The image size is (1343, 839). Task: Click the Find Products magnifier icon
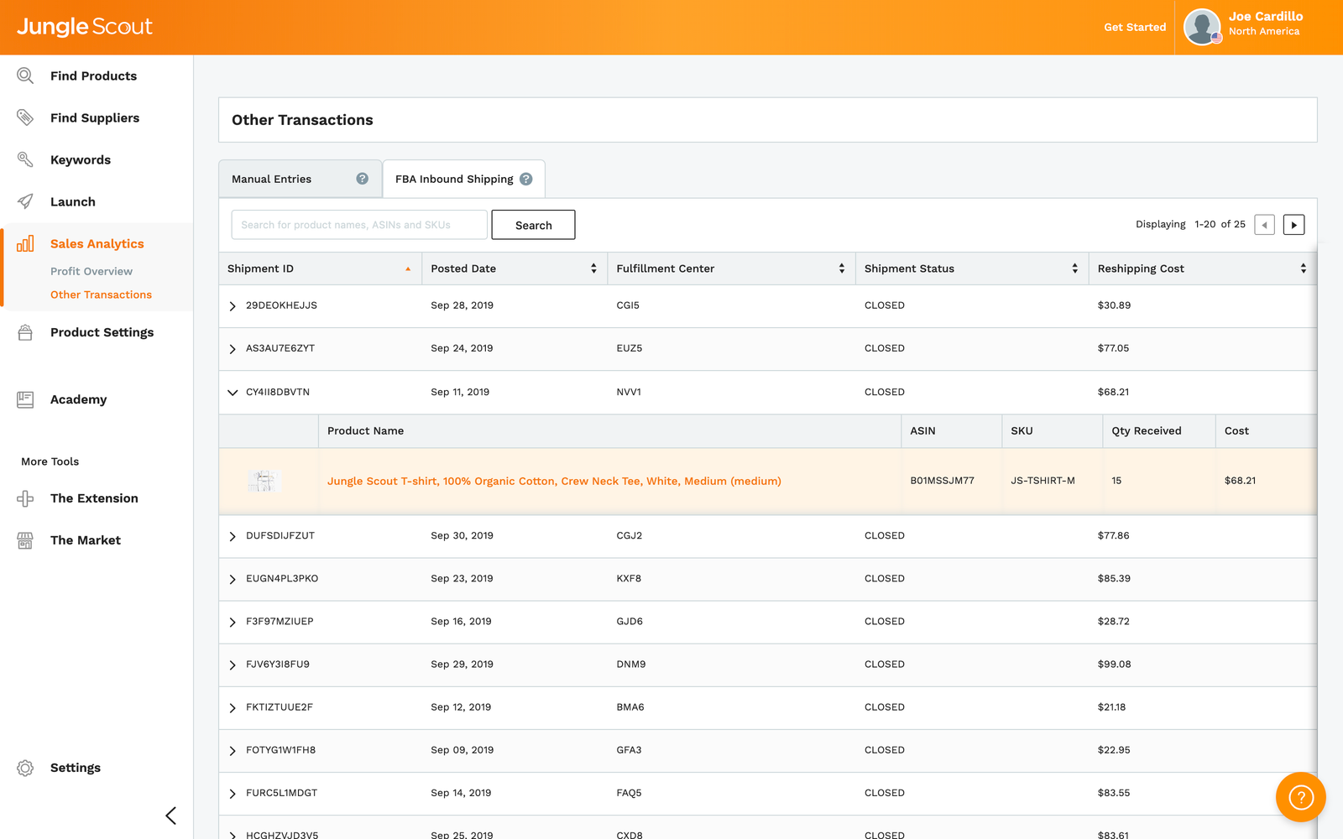click(x=25, y=76)
